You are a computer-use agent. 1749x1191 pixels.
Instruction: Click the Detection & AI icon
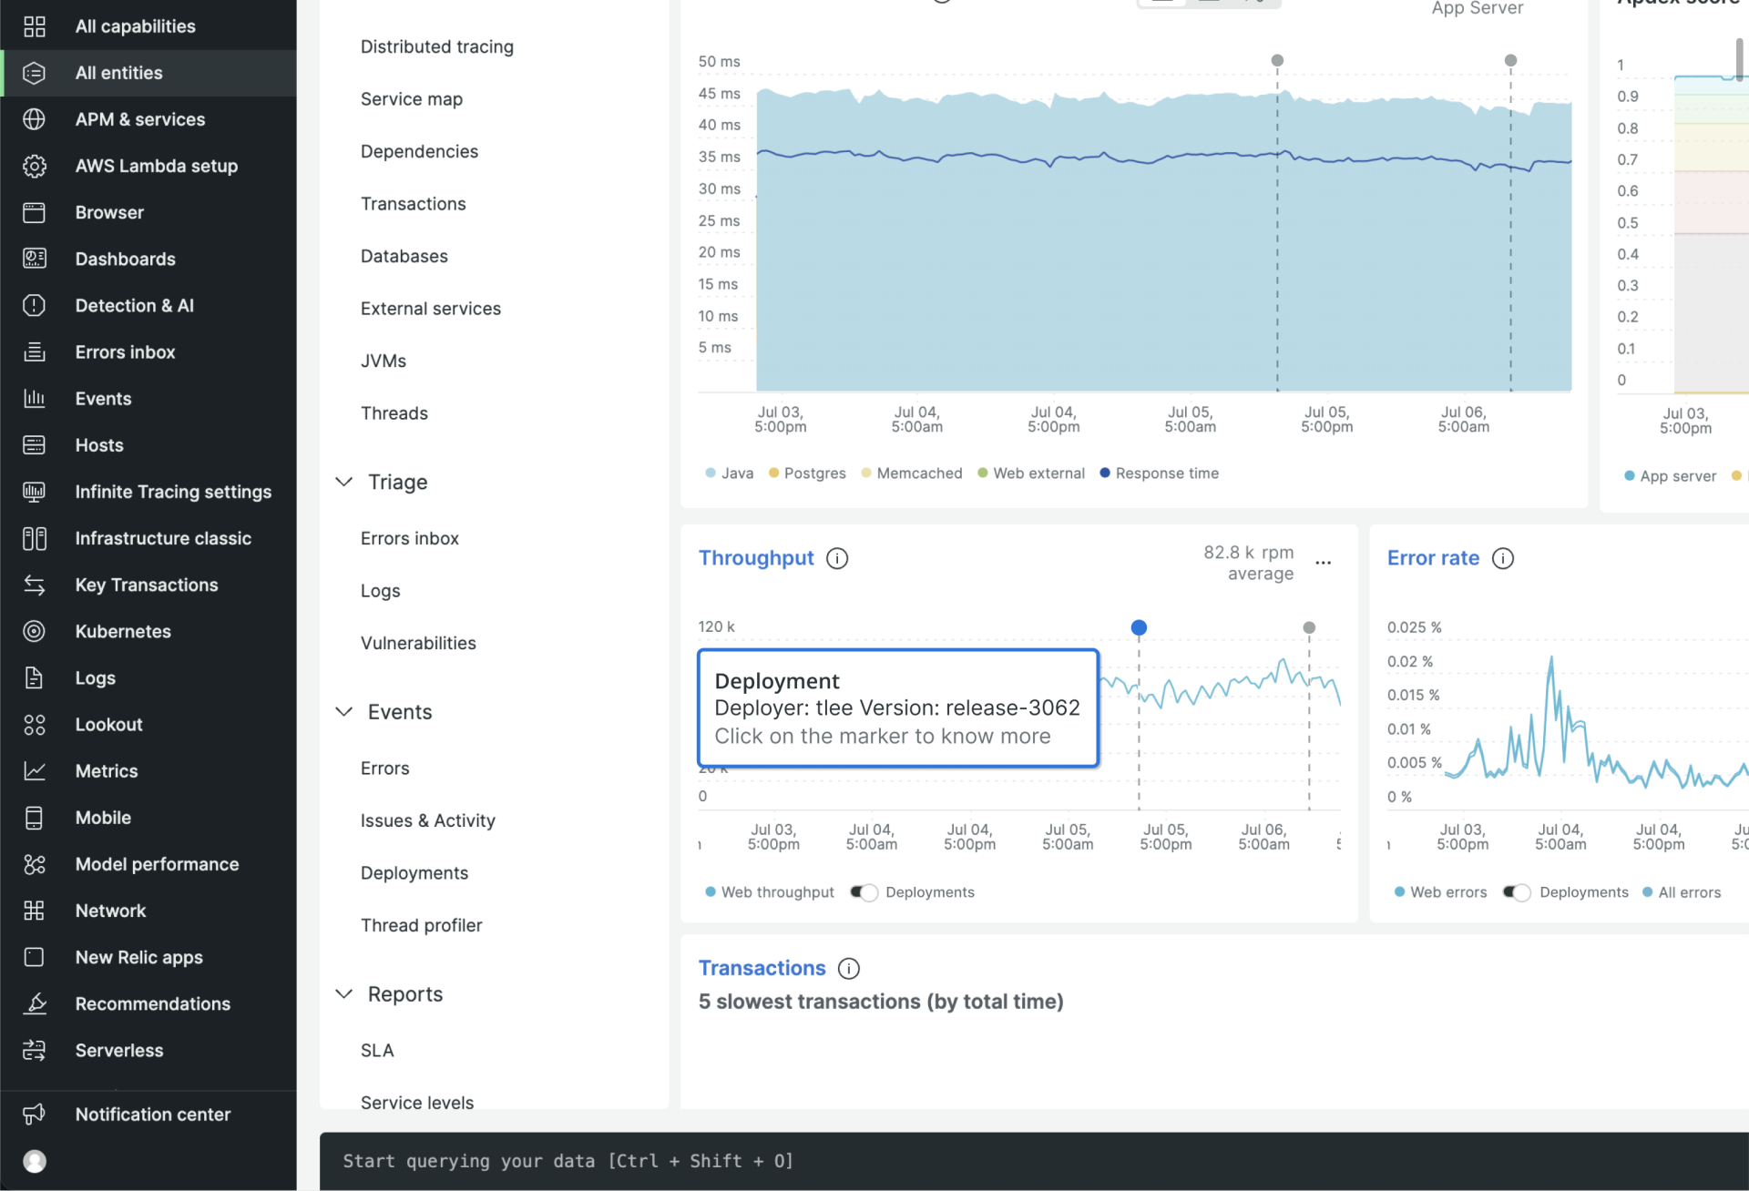tap(34, 305)
